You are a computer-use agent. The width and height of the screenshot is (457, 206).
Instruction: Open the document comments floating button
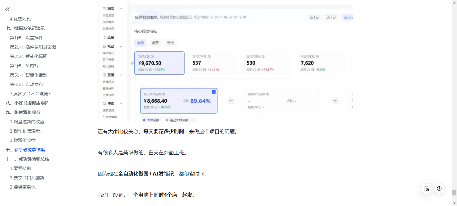[426, 189]
